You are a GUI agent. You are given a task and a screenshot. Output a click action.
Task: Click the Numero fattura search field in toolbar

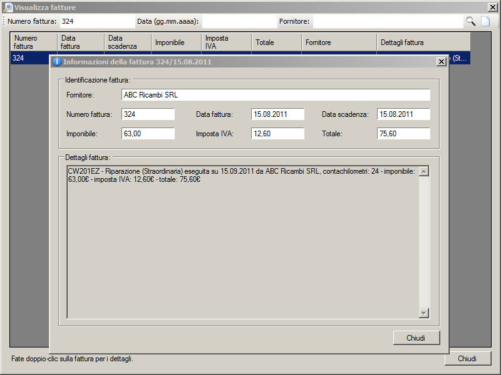pos(98,21)
